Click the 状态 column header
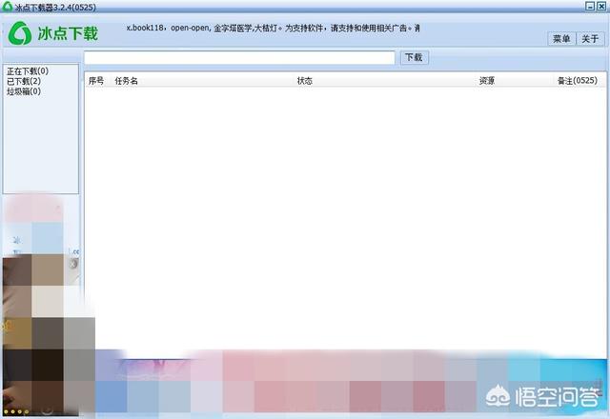The image size is (610, 419). pyautogui.click(x=305, y=81)
